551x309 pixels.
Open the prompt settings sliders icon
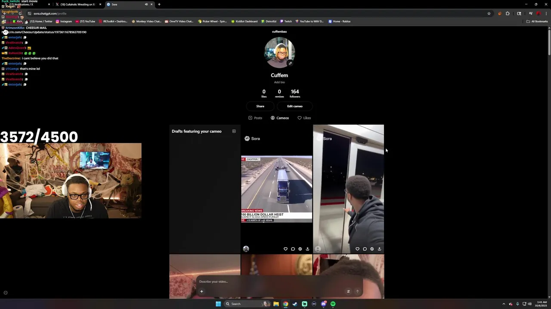[x=348, y=291]
